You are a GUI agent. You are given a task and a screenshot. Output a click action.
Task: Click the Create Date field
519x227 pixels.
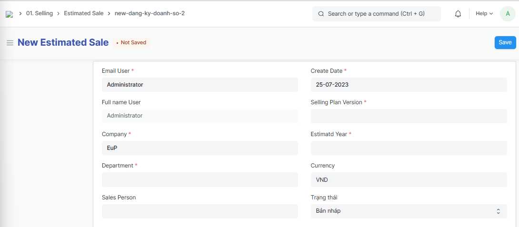(409, 85)
